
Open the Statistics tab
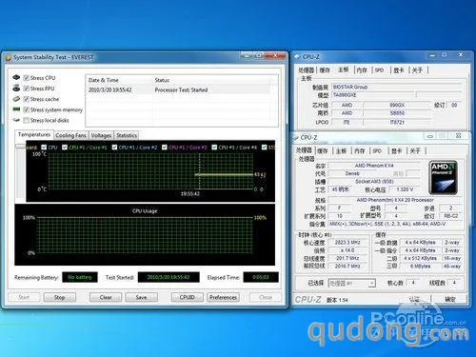[x=127, y=135]
